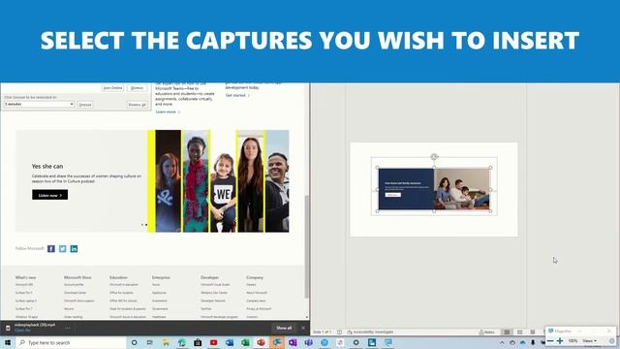Click the Snooze button

point(85,105)
